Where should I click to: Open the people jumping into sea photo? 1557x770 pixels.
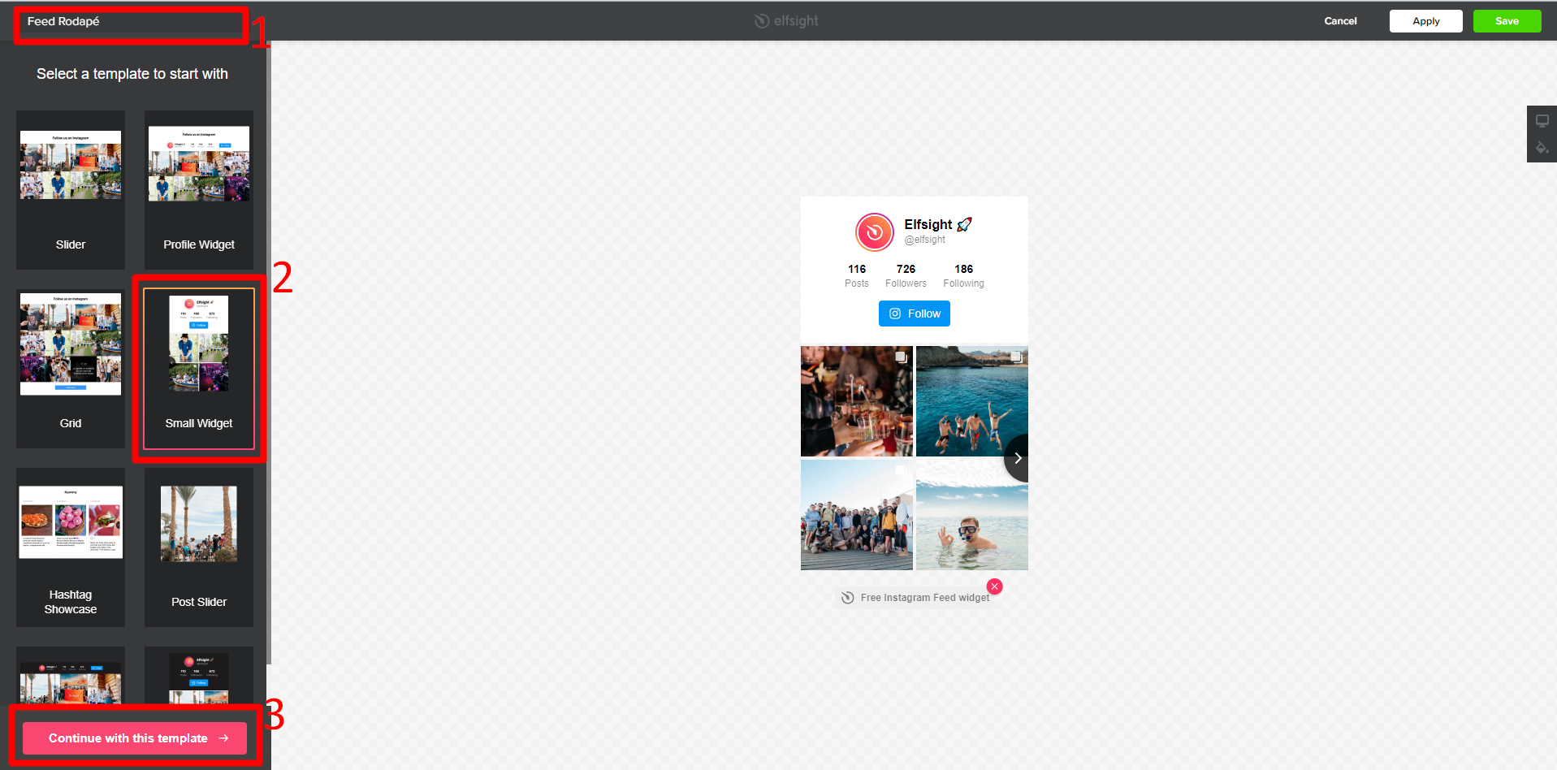(x=971, y=401)
